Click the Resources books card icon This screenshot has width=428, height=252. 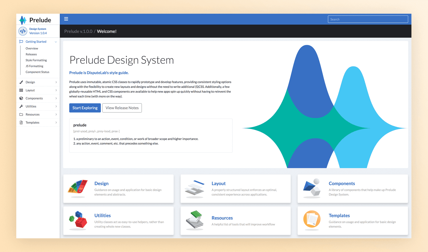[195, 219]
